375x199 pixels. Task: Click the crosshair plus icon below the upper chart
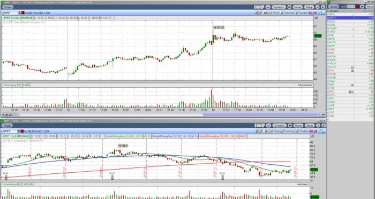3,114
